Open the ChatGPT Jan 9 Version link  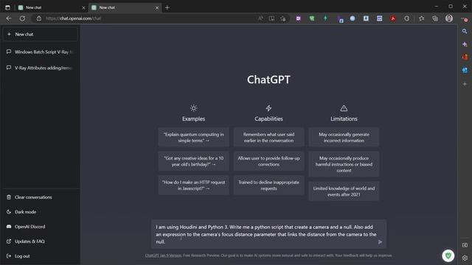(163, 255)
